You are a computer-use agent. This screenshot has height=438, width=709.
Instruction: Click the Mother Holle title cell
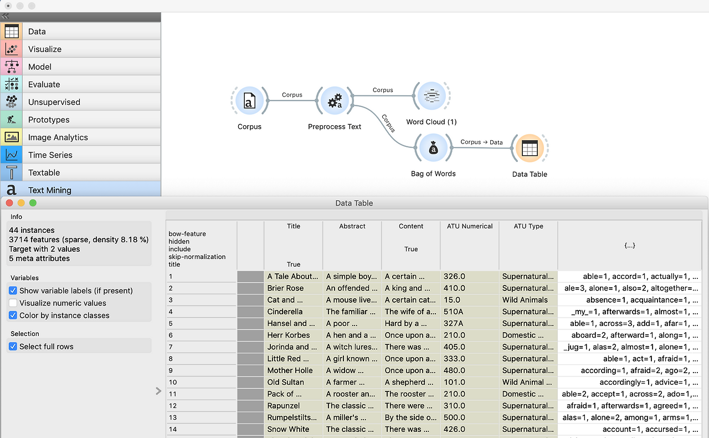tap(294, 370)
